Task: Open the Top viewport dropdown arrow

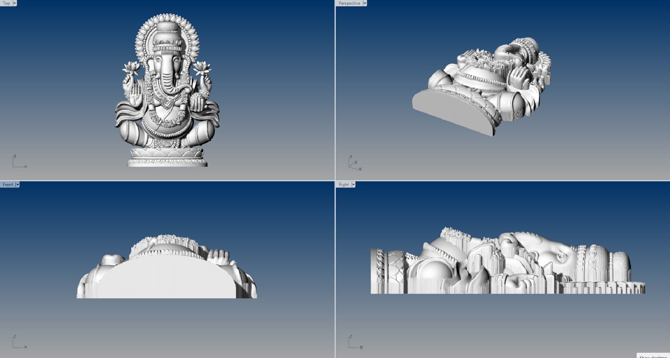Action: point(15,3)
